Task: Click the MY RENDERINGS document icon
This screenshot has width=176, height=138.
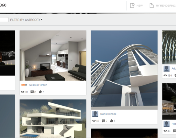Action: [x=151, y=6]
